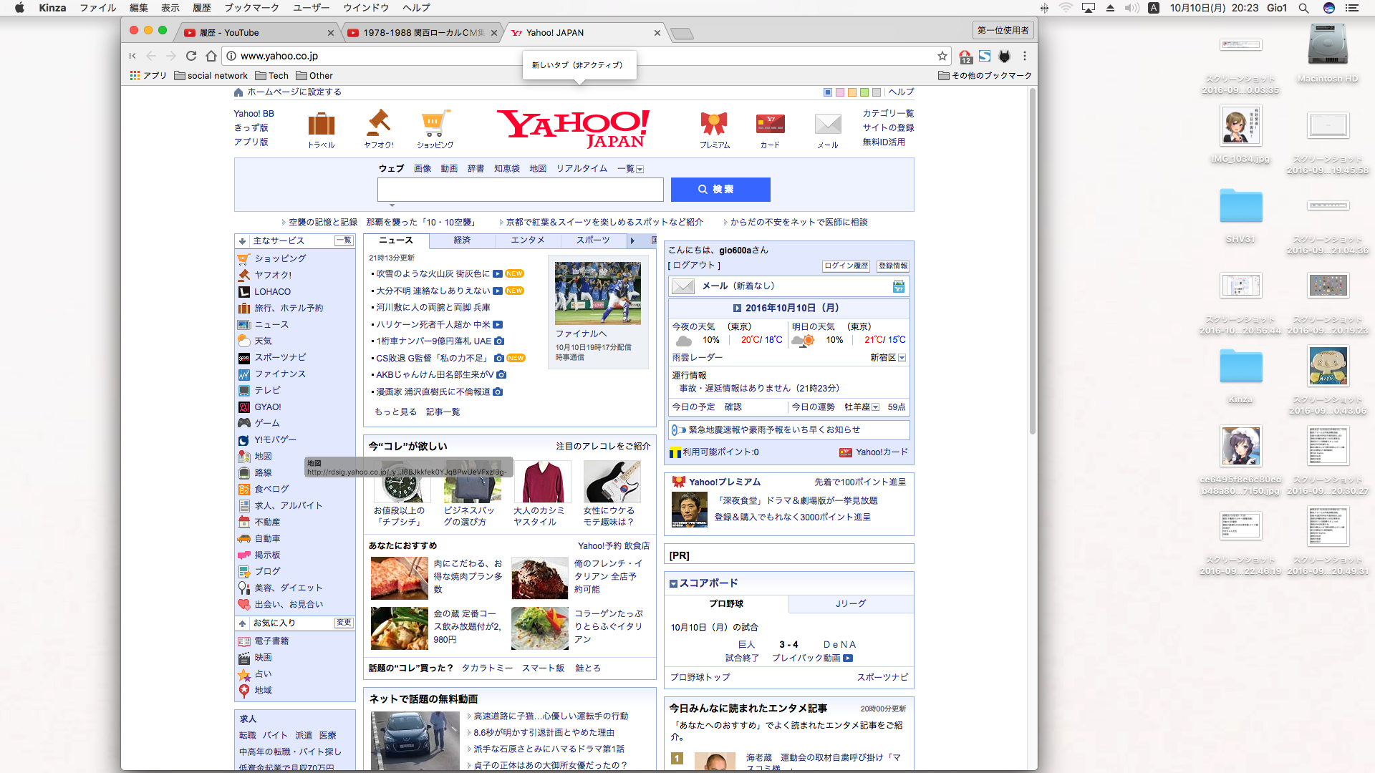Collapse the スコアボード section toggle
This screenshot has width=1375, height=773.
(x=673, y=584)
